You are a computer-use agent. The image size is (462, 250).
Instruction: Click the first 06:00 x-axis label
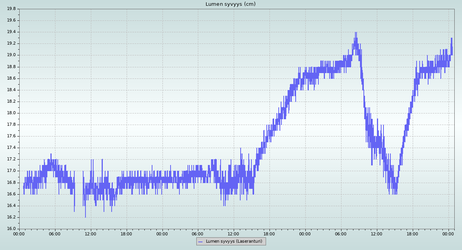click(x=55, y=233)
